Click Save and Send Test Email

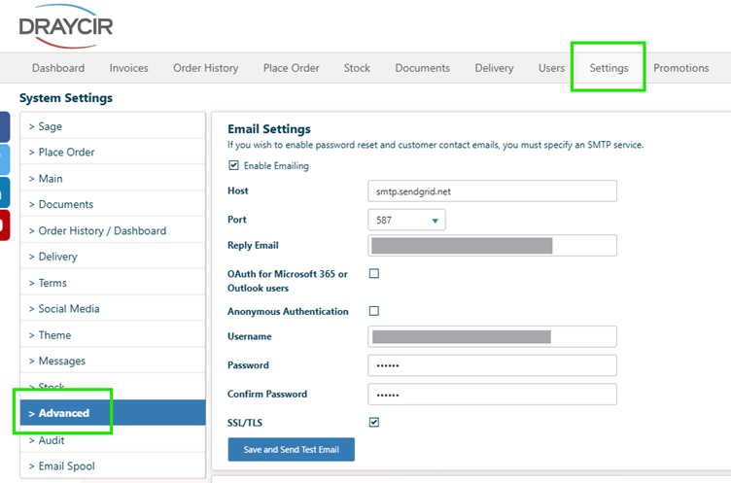point(292,449)
